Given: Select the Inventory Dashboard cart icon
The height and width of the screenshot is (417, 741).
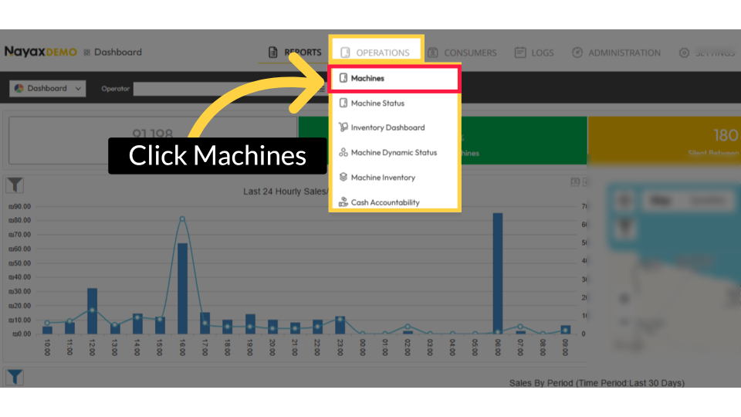Looking at the screenshot, I should (x=343, y=128).
